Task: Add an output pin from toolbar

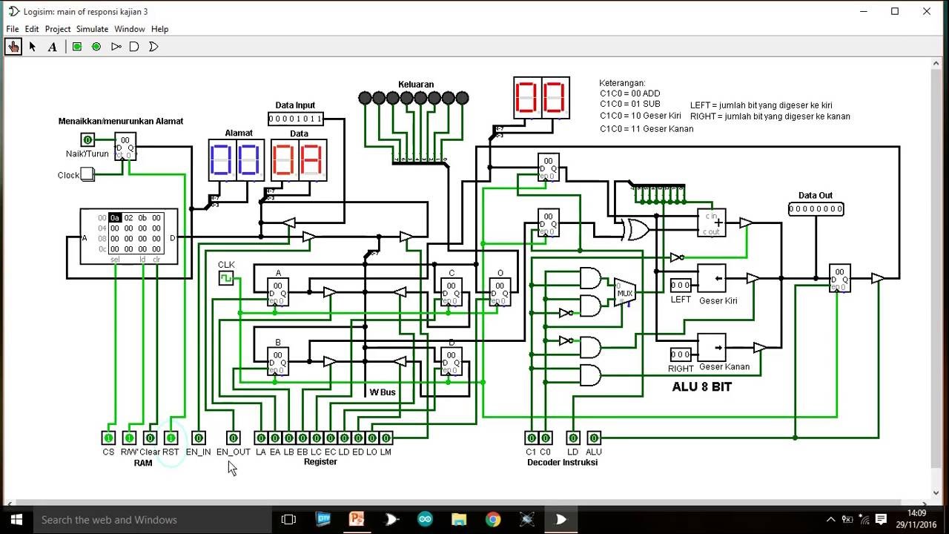Action: coord(96,47)
